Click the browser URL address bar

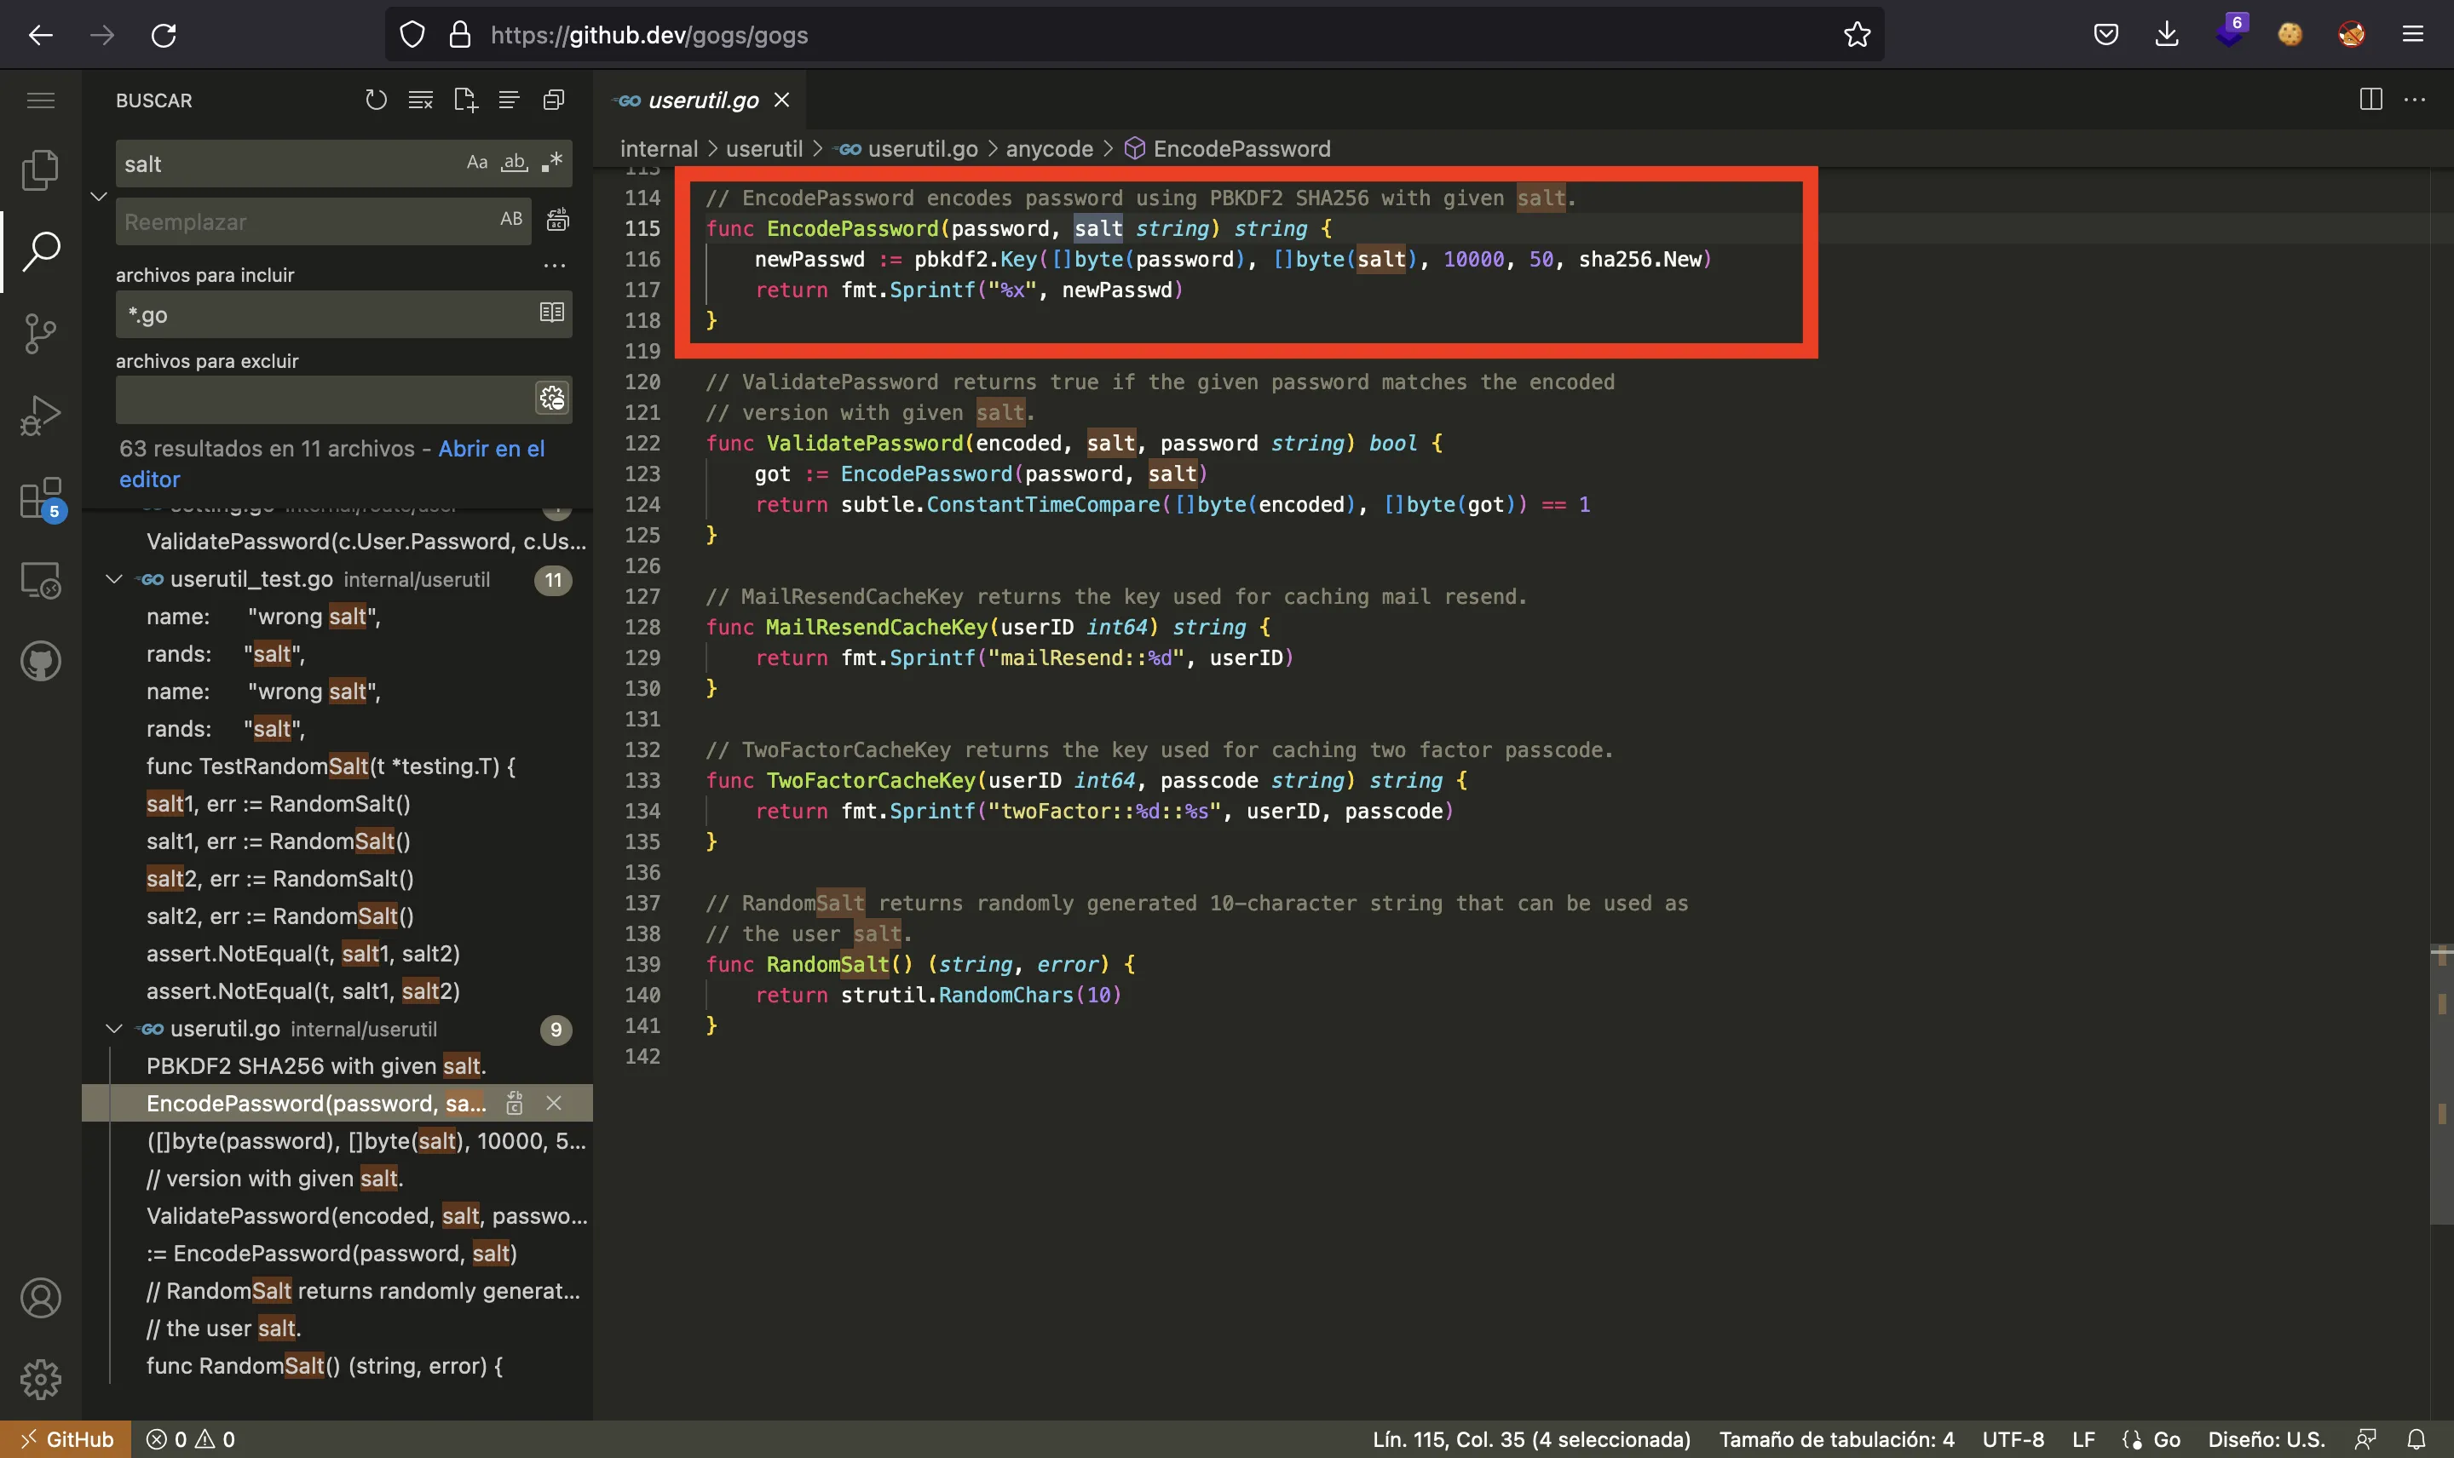[x=1135, y=34]
